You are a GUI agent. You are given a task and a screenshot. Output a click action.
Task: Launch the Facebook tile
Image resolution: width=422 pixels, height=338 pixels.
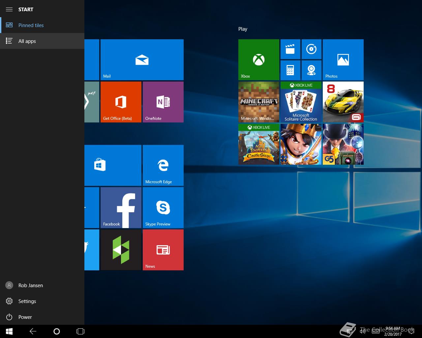click(121, 207)
